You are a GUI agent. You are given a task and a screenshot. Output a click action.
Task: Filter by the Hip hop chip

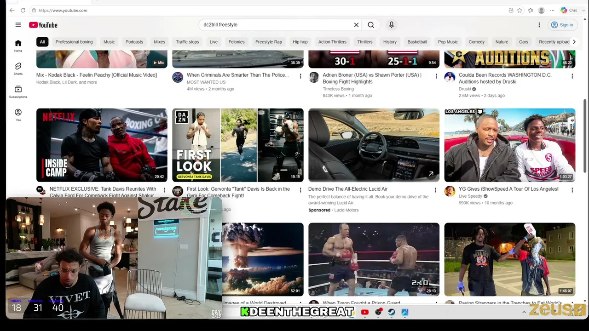coord(300,42)
